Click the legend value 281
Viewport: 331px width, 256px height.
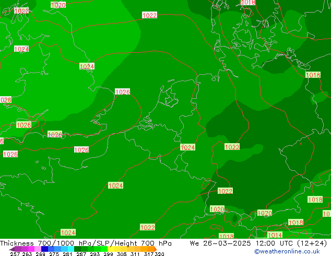pyautogui.click(x=67, y=254)
